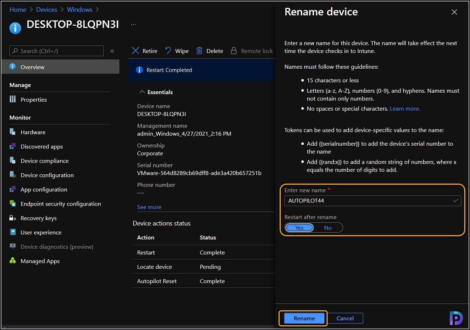The image size is (470, 330).
Task: Click the management name admin_Windows value
Action: coord(184,134)
